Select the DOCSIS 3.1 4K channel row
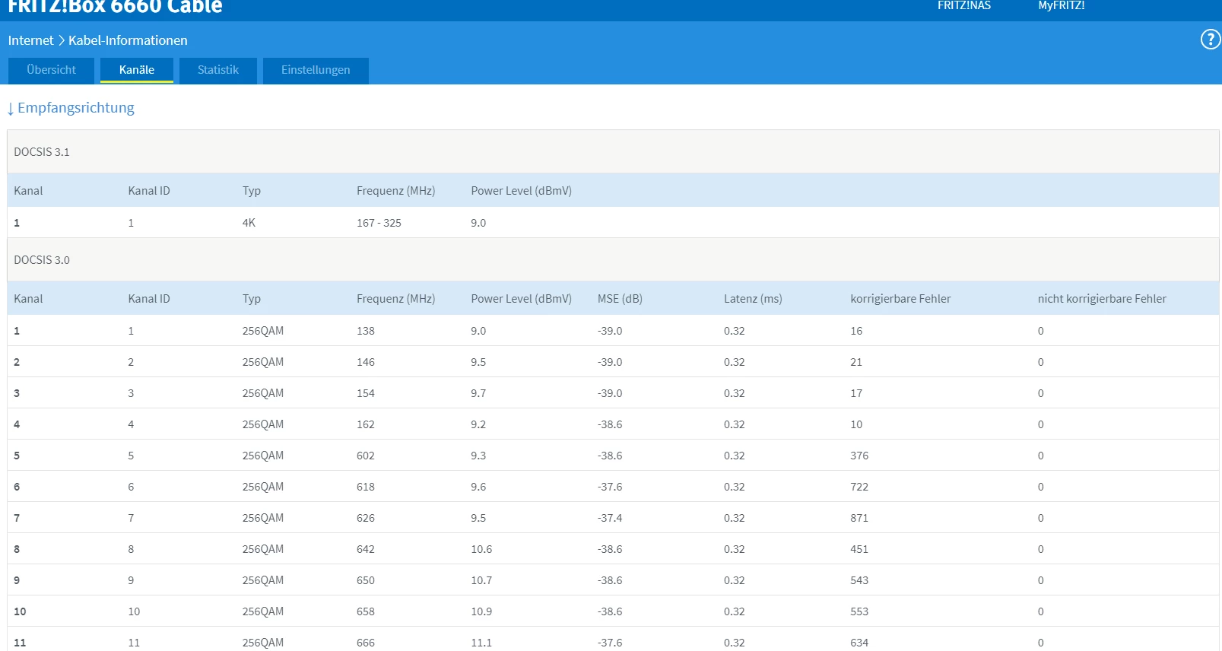Viewport: 1222px width, 651px height. click(x=249, y=223)
